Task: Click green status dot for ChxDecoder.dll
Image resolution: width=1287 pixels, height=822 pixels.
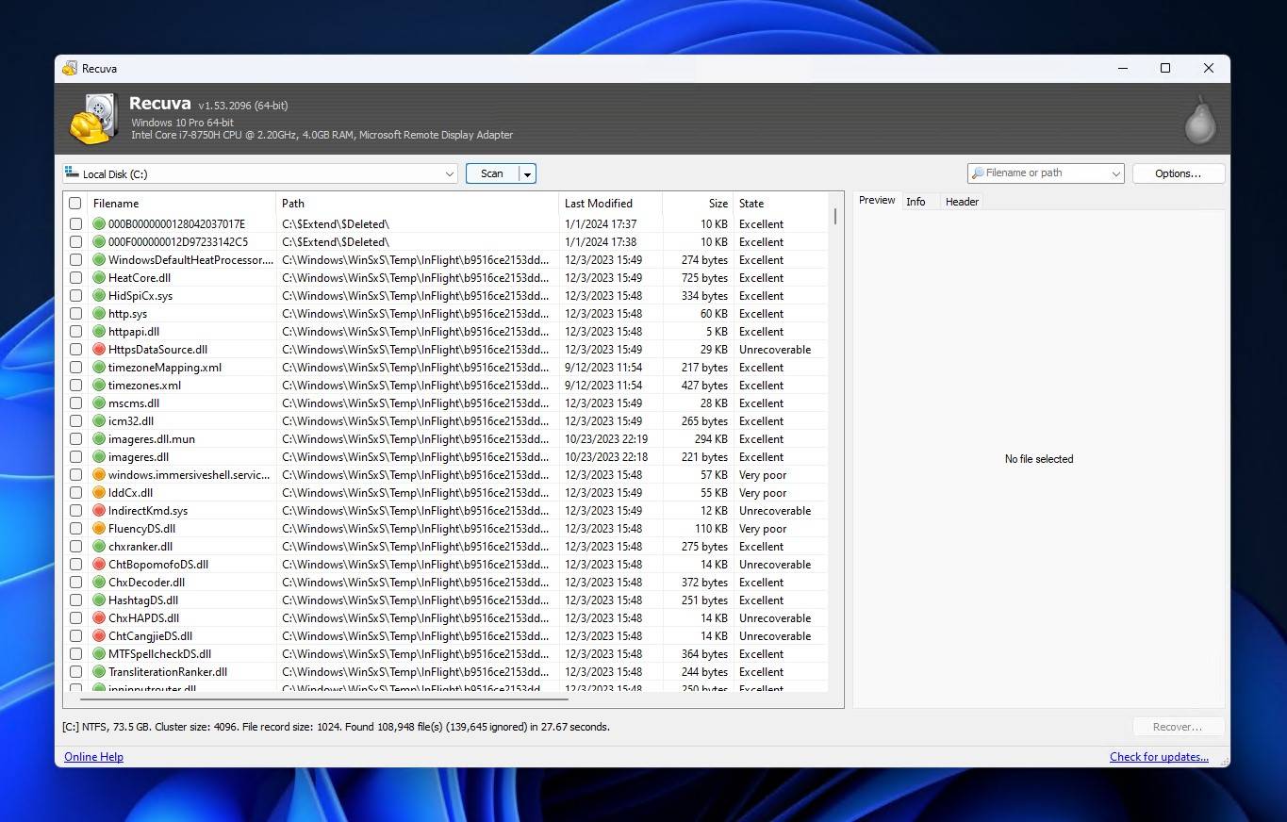Action: 99,583
